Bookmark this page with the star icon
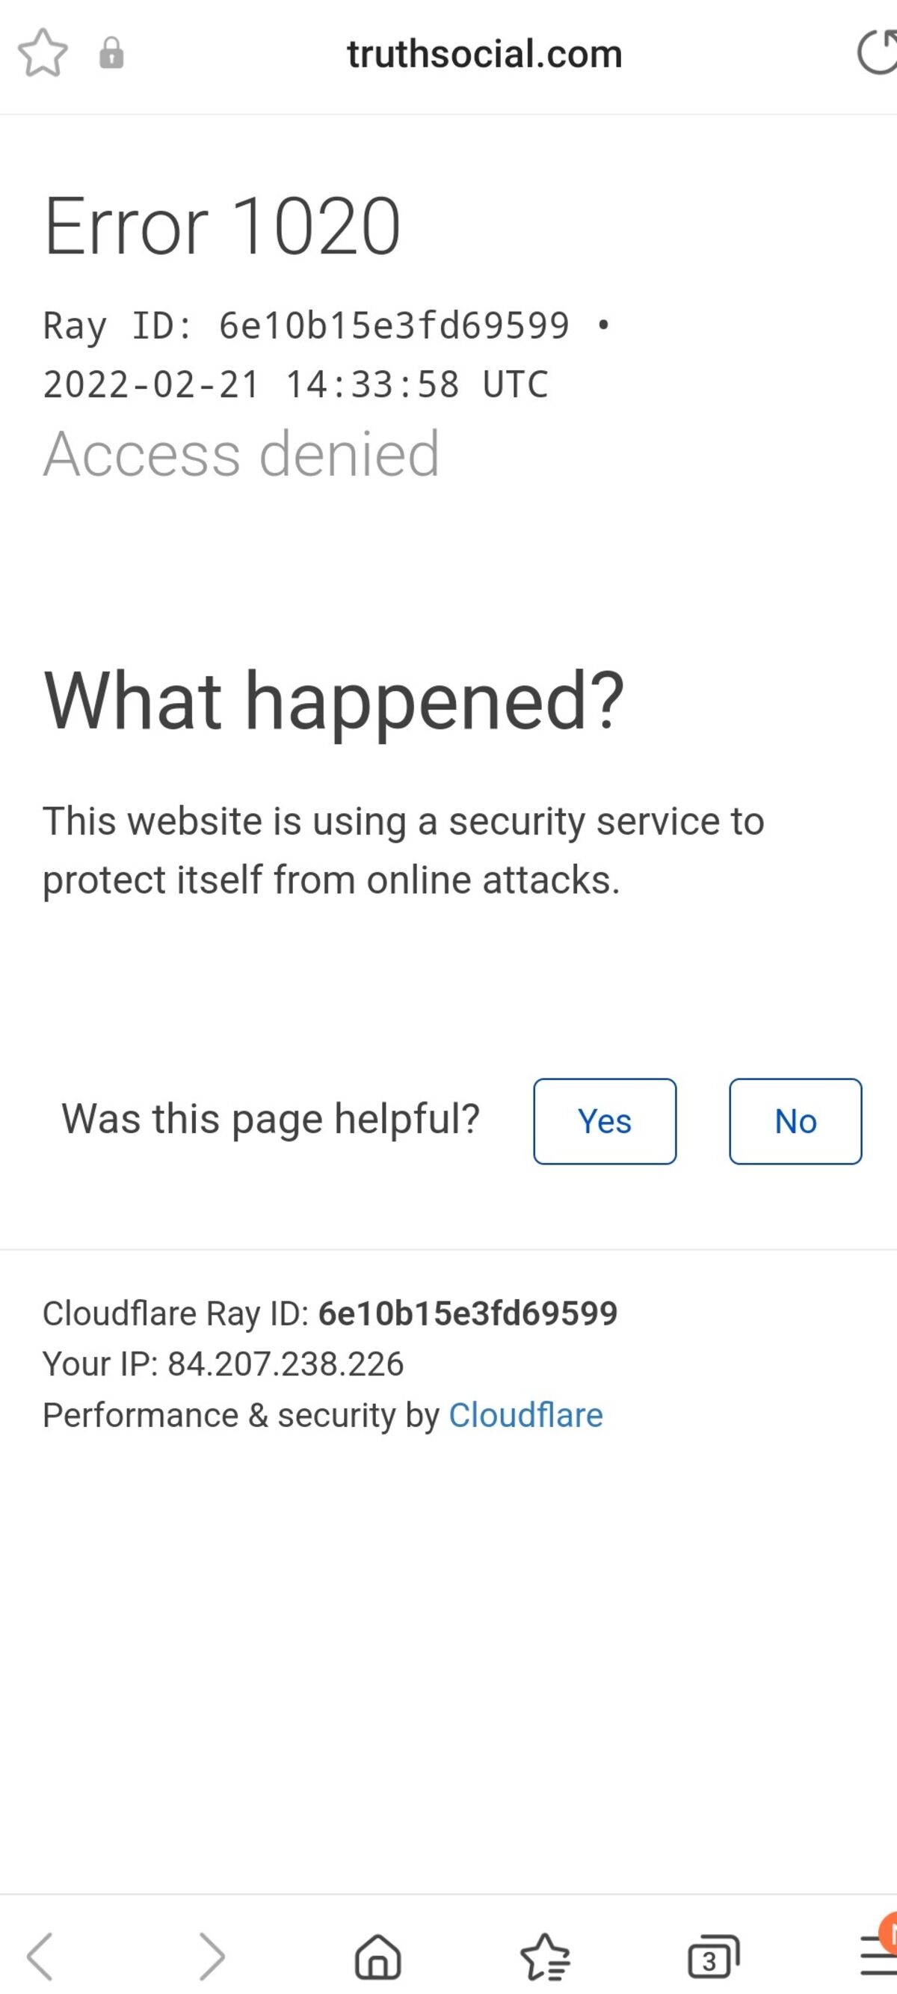Viewport: 897px width, 1994px height. coord(43,53)
